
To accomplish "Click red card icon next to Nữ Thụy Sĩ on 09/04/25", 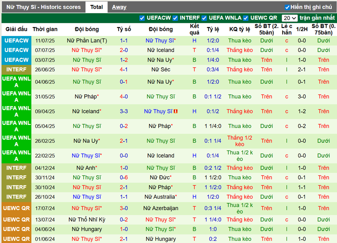I will tap(176, 111).
